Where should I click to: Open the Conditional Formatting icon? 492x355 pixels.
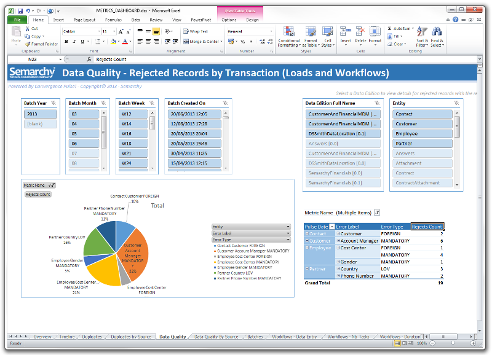pyautogui.click(x=288, y=32)
